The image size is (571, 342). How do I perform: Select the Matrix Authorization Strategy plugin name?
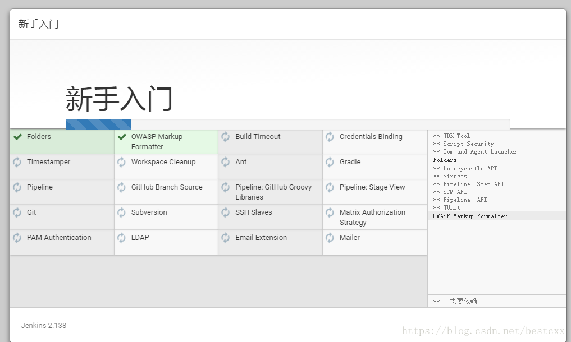click(x=372, y=217)
